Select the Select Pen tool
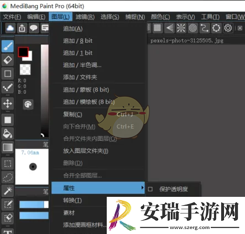This screenshot has width=245, height=234. click(8, 205)
